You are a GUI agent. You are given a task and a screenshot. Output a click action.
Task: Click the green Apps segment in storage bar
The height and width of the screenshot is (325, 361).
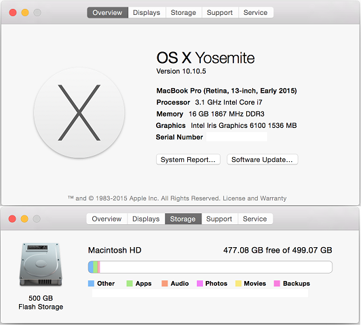[x=96, y=267]
